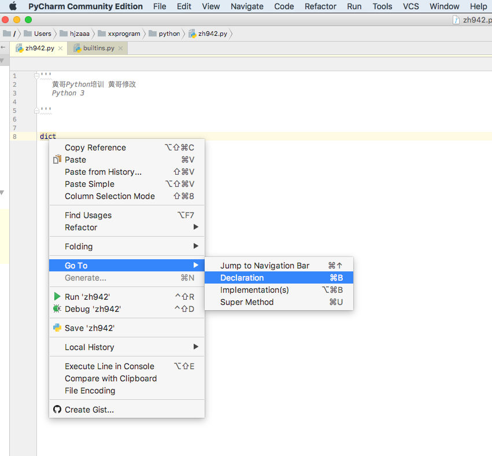Expand the Folding submenu

[x=127, y=246]
